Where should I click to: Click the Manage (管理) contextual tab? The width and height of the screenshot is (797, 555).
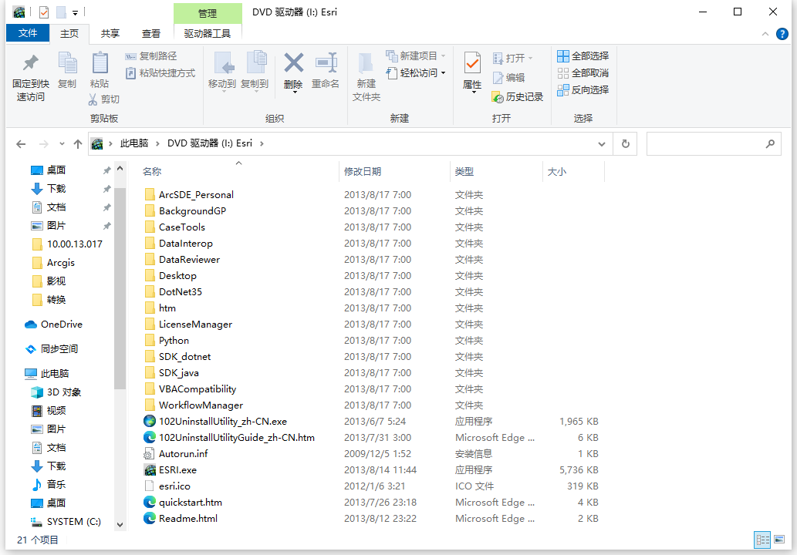pos(208,13)
